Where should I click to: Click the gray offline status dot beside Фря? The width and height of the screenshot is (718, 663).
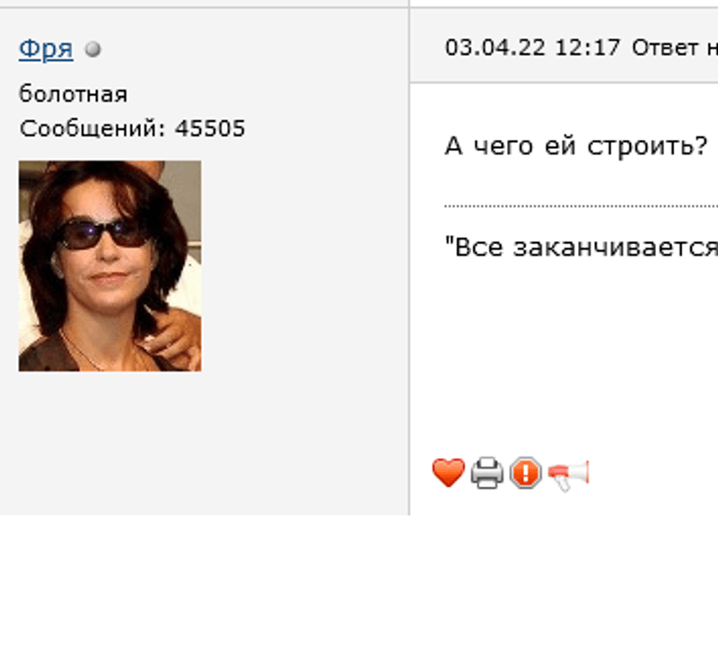pos(93,49)
